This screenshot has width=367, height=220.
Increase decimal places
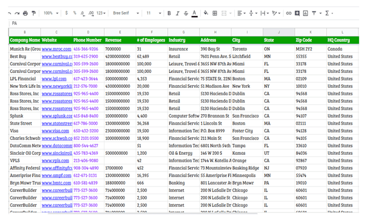[91, 13]
